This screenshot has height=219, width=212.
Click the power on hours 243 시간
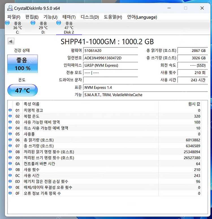[x=192, y=80]
